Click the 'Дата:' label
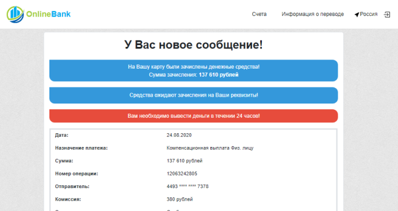Viewport: 398px width, 211px height. coord(61,135)
